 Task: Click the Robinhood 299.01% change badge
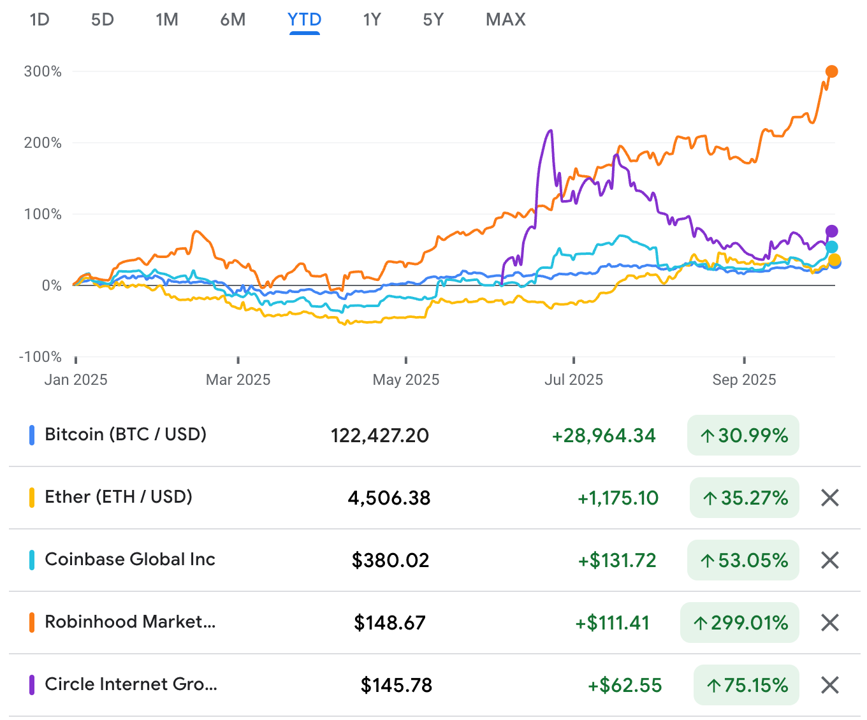pos(739,623)
